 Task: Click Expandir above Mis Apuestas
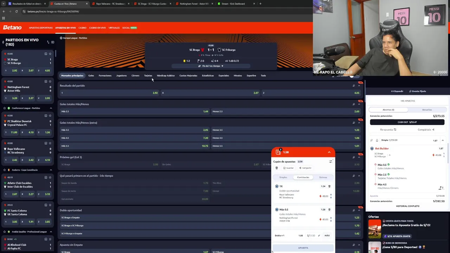[x=397, y=91]
